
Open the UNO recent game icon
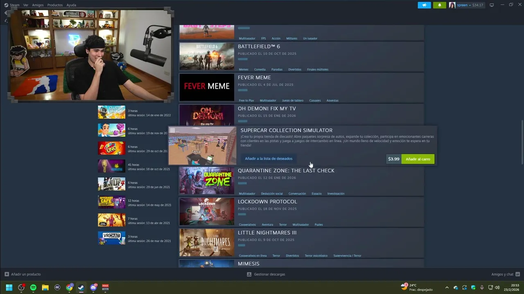coord(111,148)
